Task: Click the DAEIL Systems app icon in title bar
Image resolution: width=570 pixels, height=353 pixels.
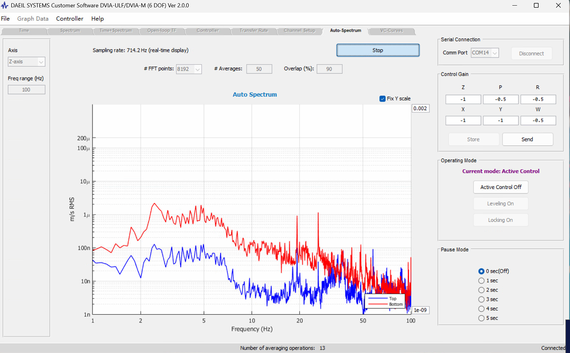Action: pos(4,6)
